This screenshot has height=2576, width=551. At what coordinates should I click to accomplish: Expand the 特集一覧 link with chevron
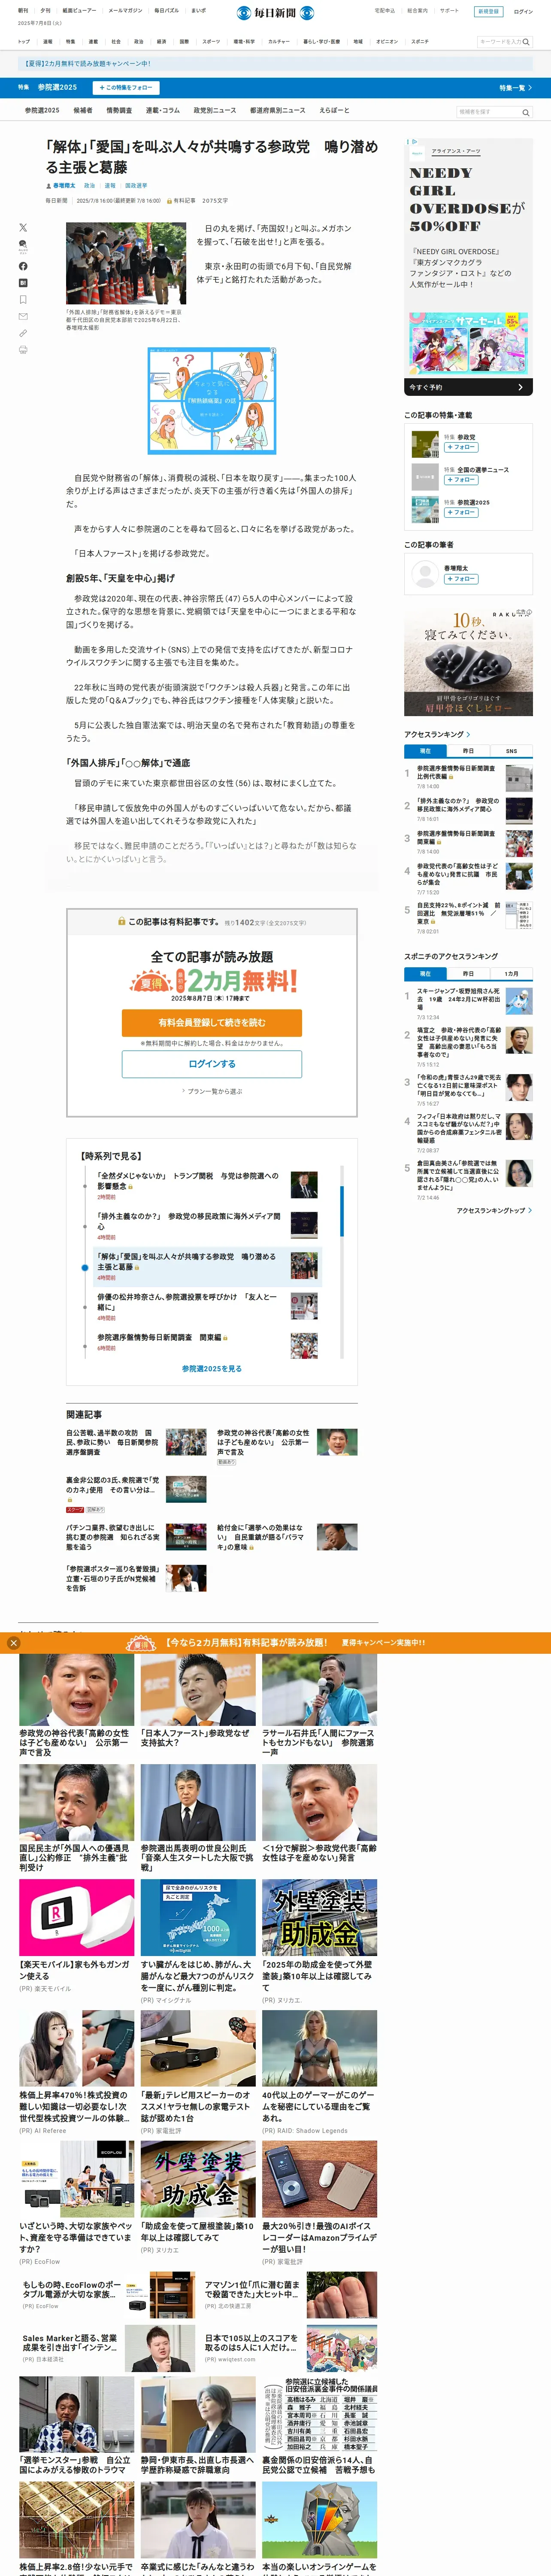coord(515,88)
